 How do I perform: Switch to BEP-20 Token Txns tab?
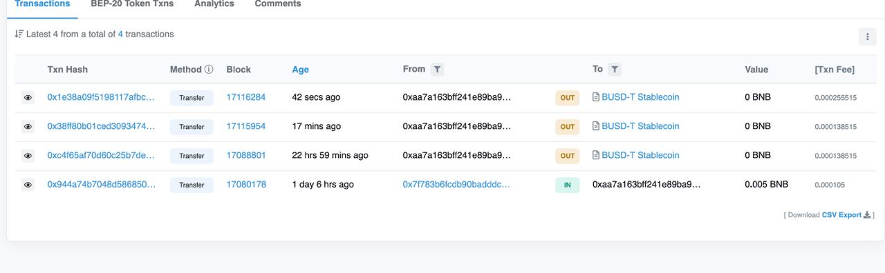click(132, 4)
